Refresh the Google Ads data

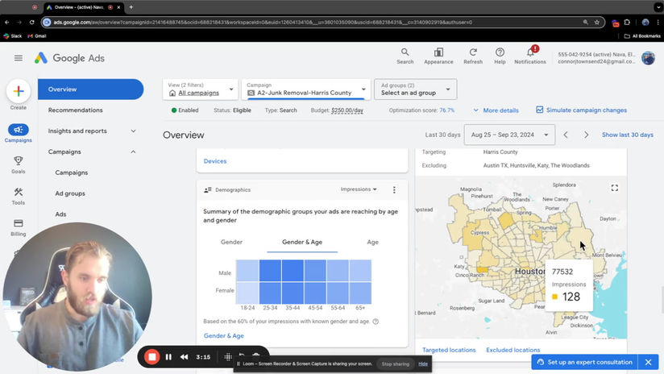(473, 56)
